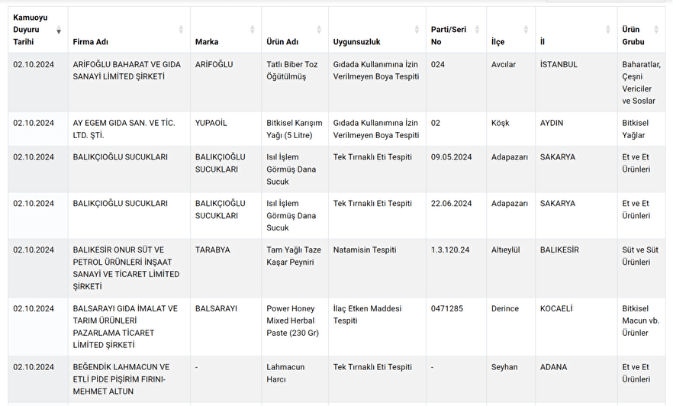This screenshot has width=673, height=406.
Task: Click the Uygunsuzluk column sort icon
Action: pos(417,30)
